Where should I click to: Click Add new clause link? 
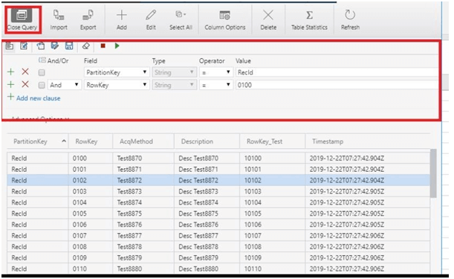pyautogui.click(x=38, y=98)
